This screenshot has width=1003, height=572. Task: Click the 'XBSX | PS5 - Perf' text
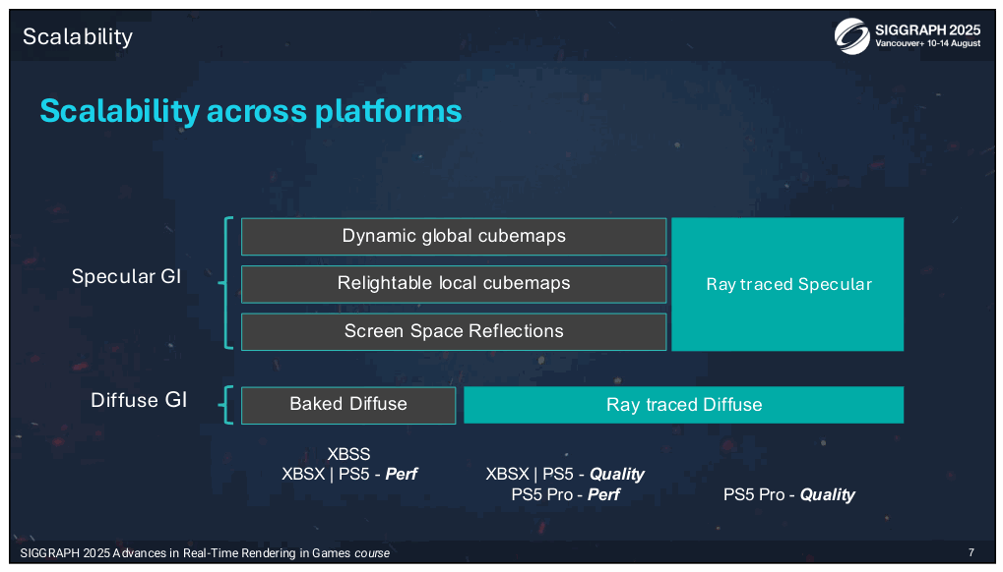[x=349, y=475]
